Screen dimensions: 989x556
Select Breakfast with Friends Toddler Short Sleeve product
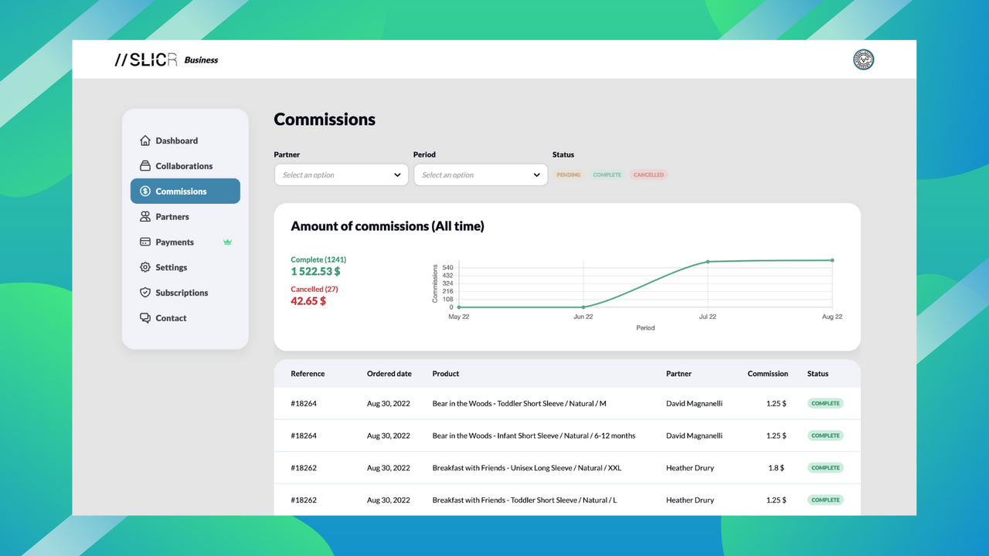point(525,500)
